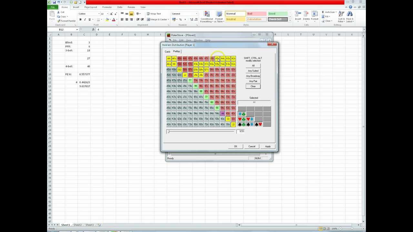Open the font name Calibri dropdown
Image resolution: width=413 pixels, height=232 pixels.
point(99,14)
